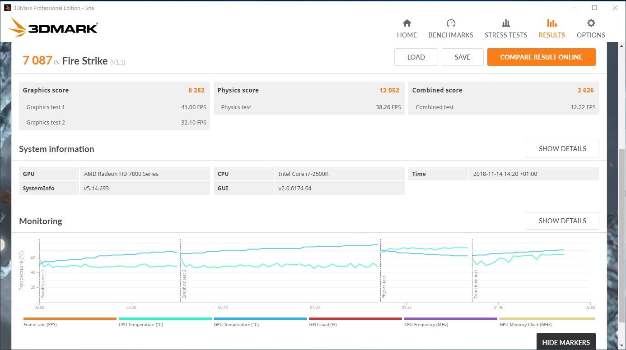This screenshot has height=350, width=626.
Task: Go to the HOME tab label
Action: tap(407, 35)
